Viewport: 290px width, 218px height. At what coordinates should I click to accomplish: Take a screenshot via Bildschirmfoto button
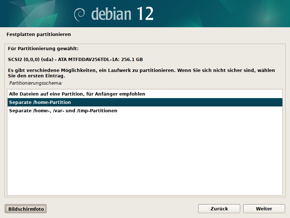26,209
